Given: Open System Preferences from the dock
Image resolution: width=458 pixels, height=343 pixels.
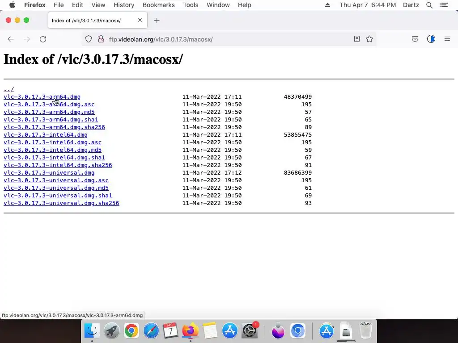Looking at the screenshot, I should 250,331.
